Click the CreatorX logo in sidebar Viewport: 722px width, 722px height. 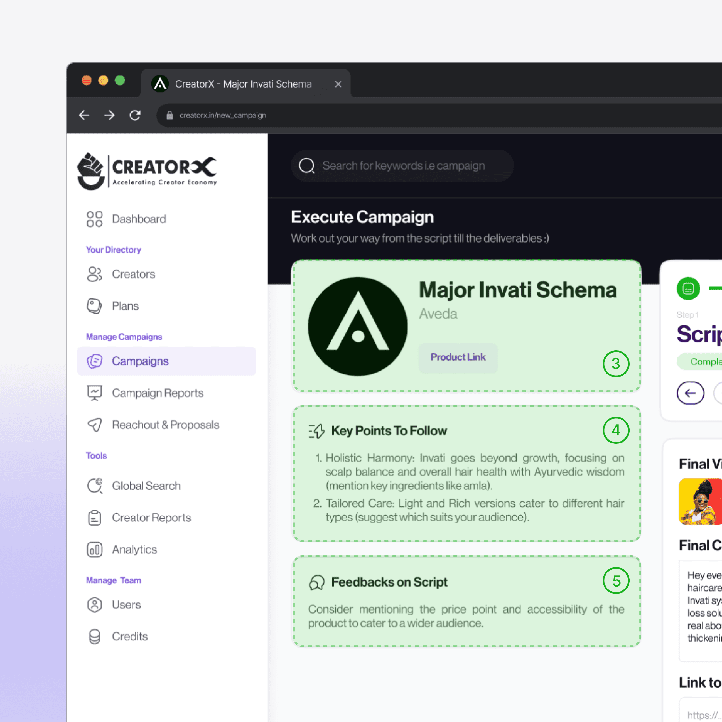coord(147,171)
